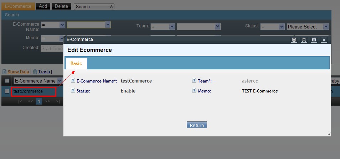This screenshot has width=340, height=159.
Task: Click the help icon beside Status field
Action: [73, 91]
